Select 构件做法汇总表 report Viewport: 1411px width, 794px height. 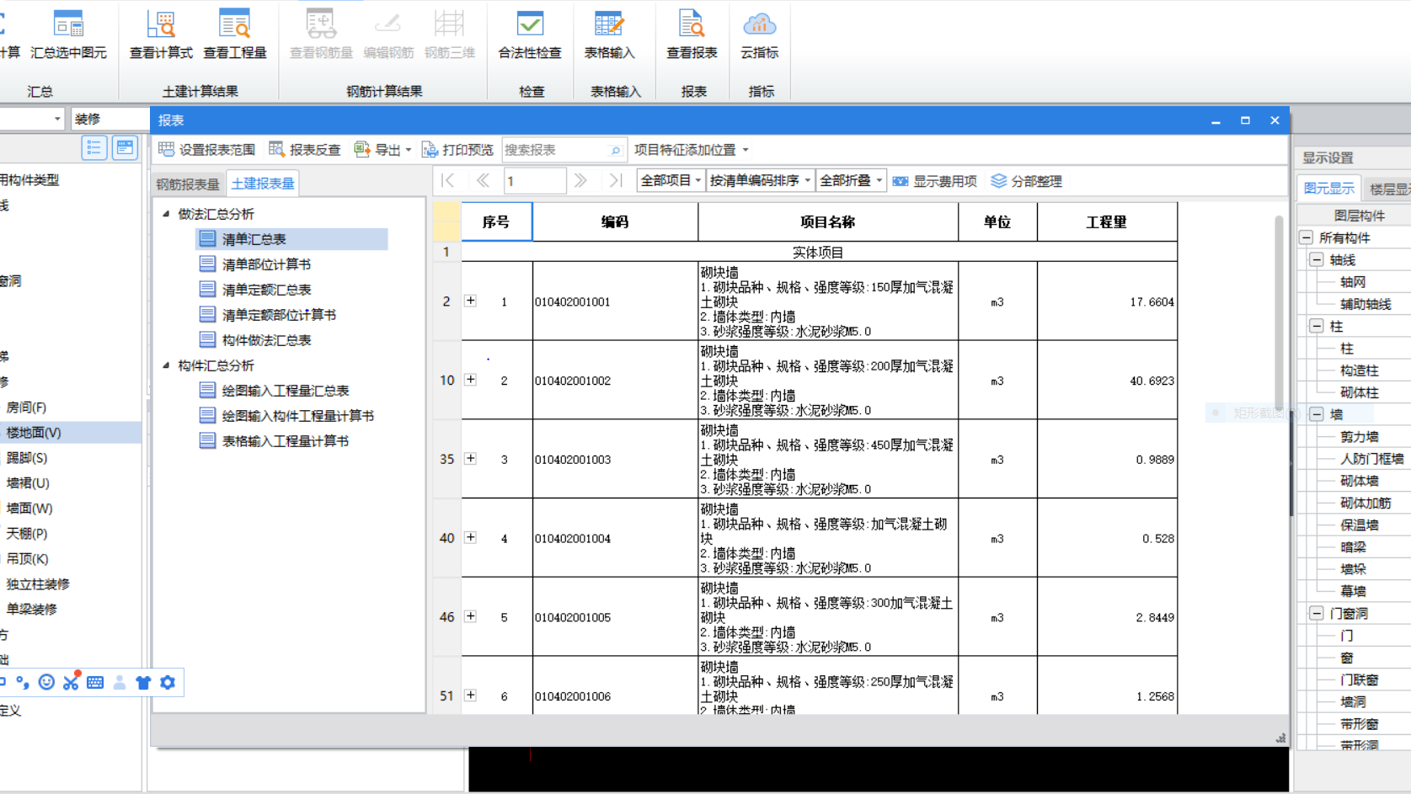coord(255,340)
